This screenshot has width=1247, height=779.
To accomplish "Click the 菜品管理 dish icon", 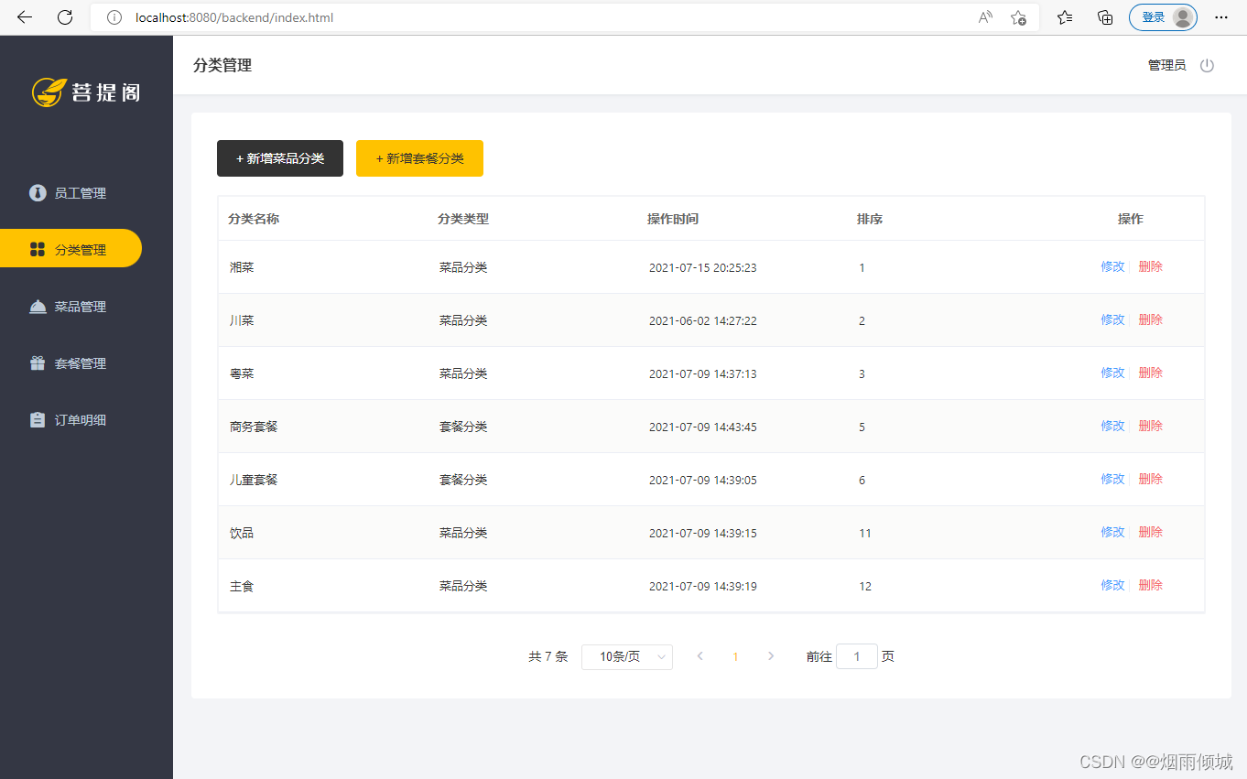I will click(x=38, y=307).
